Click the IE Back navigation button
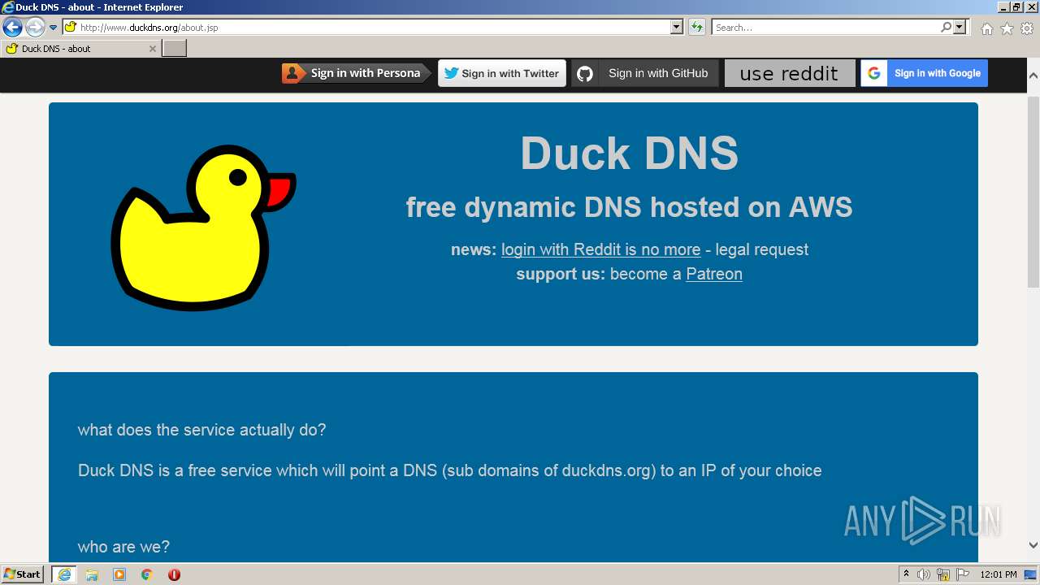 pyautogui.click(x=12, y=28)
